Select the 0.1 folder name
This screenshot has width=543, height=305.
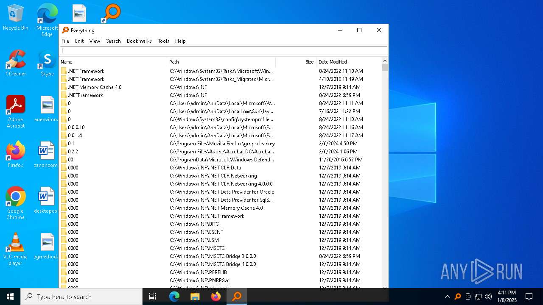coord(71,144)
